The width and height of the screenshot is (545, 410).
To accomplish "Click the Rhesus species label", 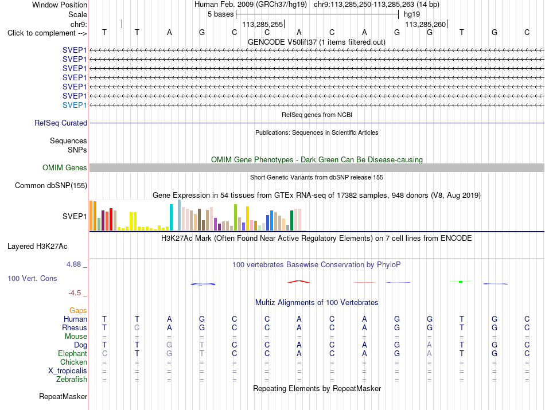I will 75,327.
